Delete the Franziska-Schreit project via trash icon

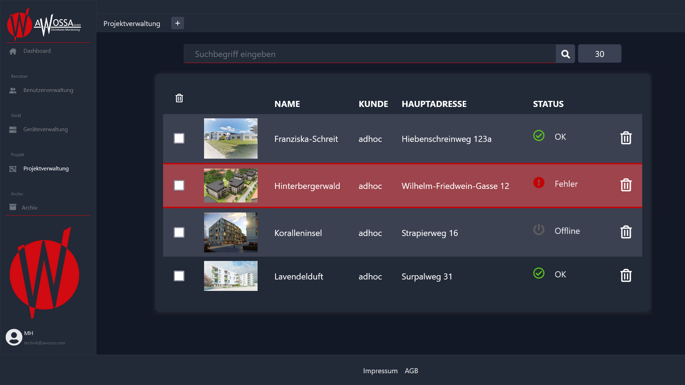tap(626, 138)
